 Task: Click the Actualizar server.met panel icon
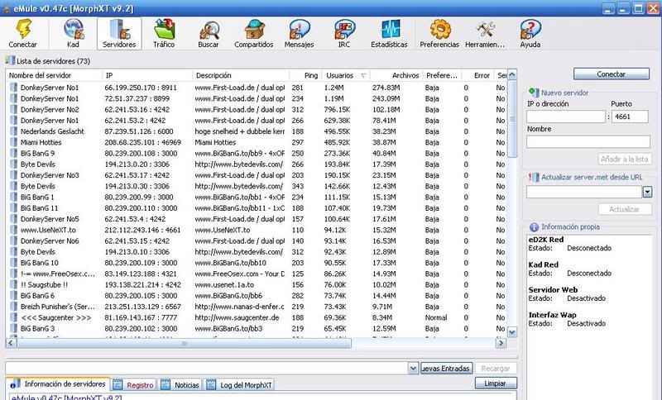pyautogui.click(x=534, y=178)
